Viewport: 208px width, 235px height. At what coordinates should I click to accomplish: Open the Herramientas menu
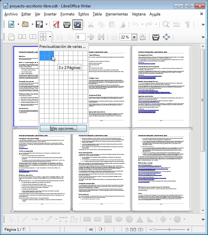[116, 14]
